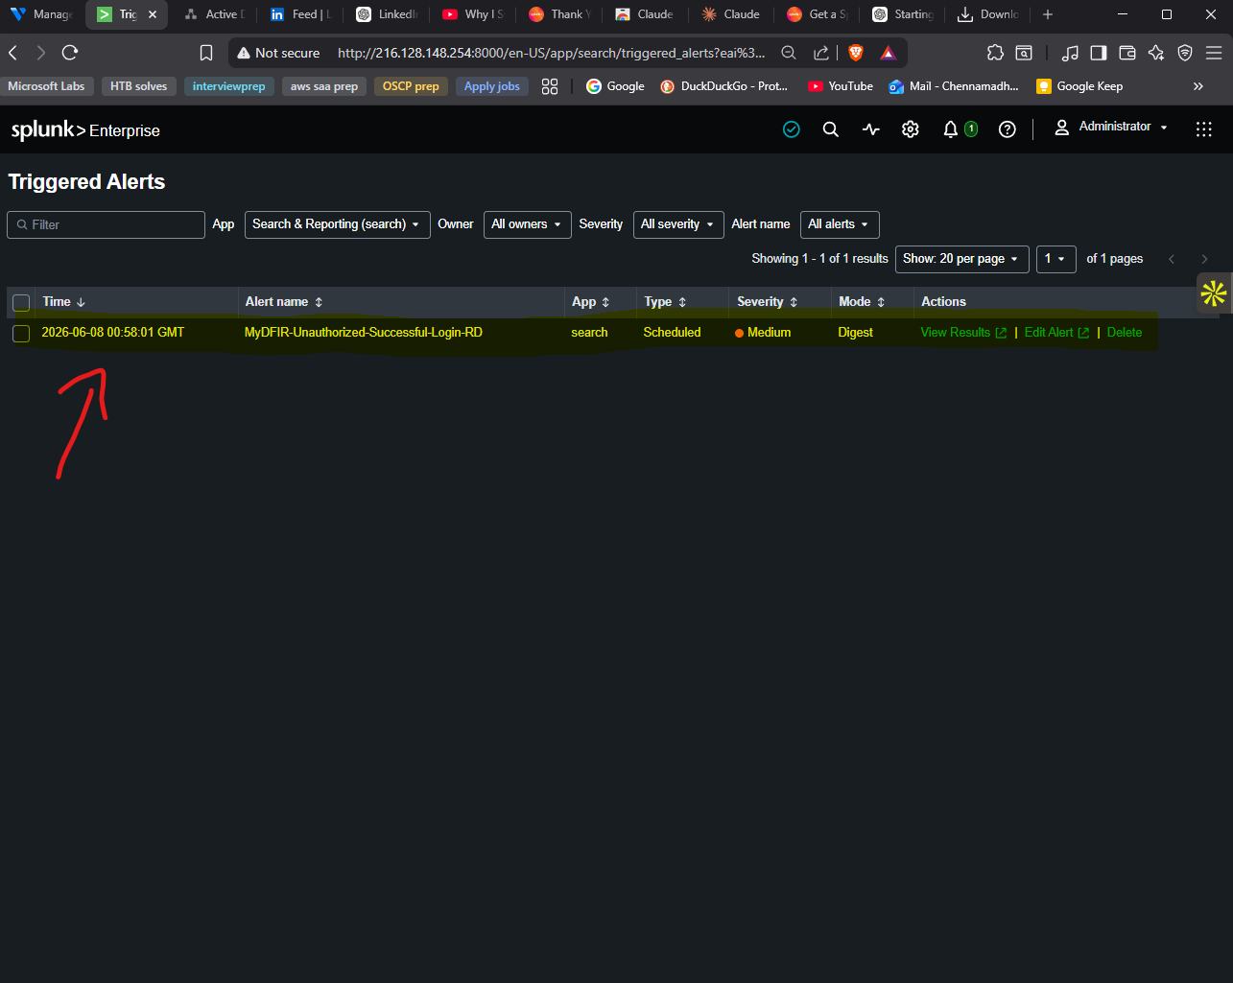Switch to the Starting browser tab
The image size is (1233, 983).
pos(905,14)
